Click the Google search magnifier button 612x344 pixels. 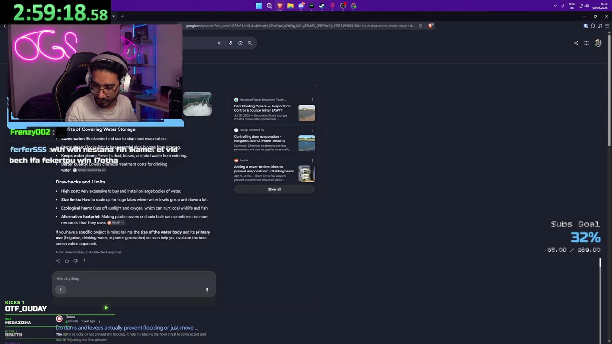(250, 43)
